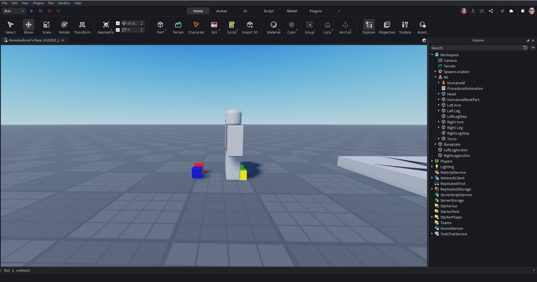
Task: Toggle the Properties panel
Action: pos(387,27)
